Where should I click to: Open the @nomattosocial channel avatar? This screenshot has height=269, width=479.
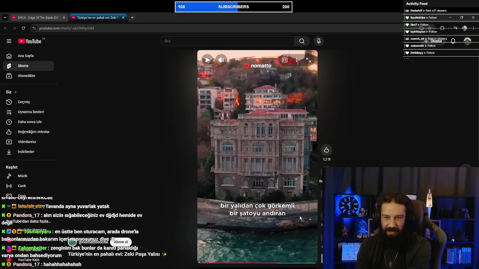(x=72, y=242)
